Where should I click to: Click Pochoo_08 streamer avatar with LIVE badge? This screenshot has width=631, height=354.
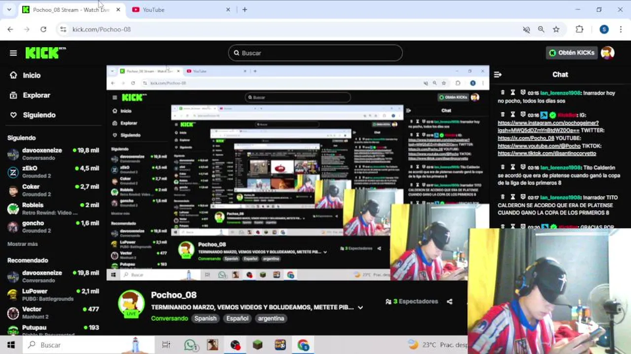point(131,303)
